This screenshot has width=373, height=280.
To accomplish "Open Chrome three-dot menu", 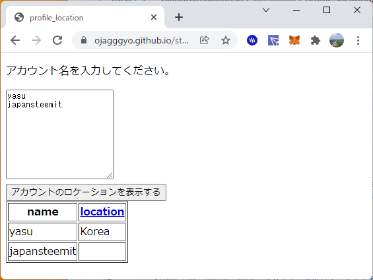I will click(x=358, y=40).
